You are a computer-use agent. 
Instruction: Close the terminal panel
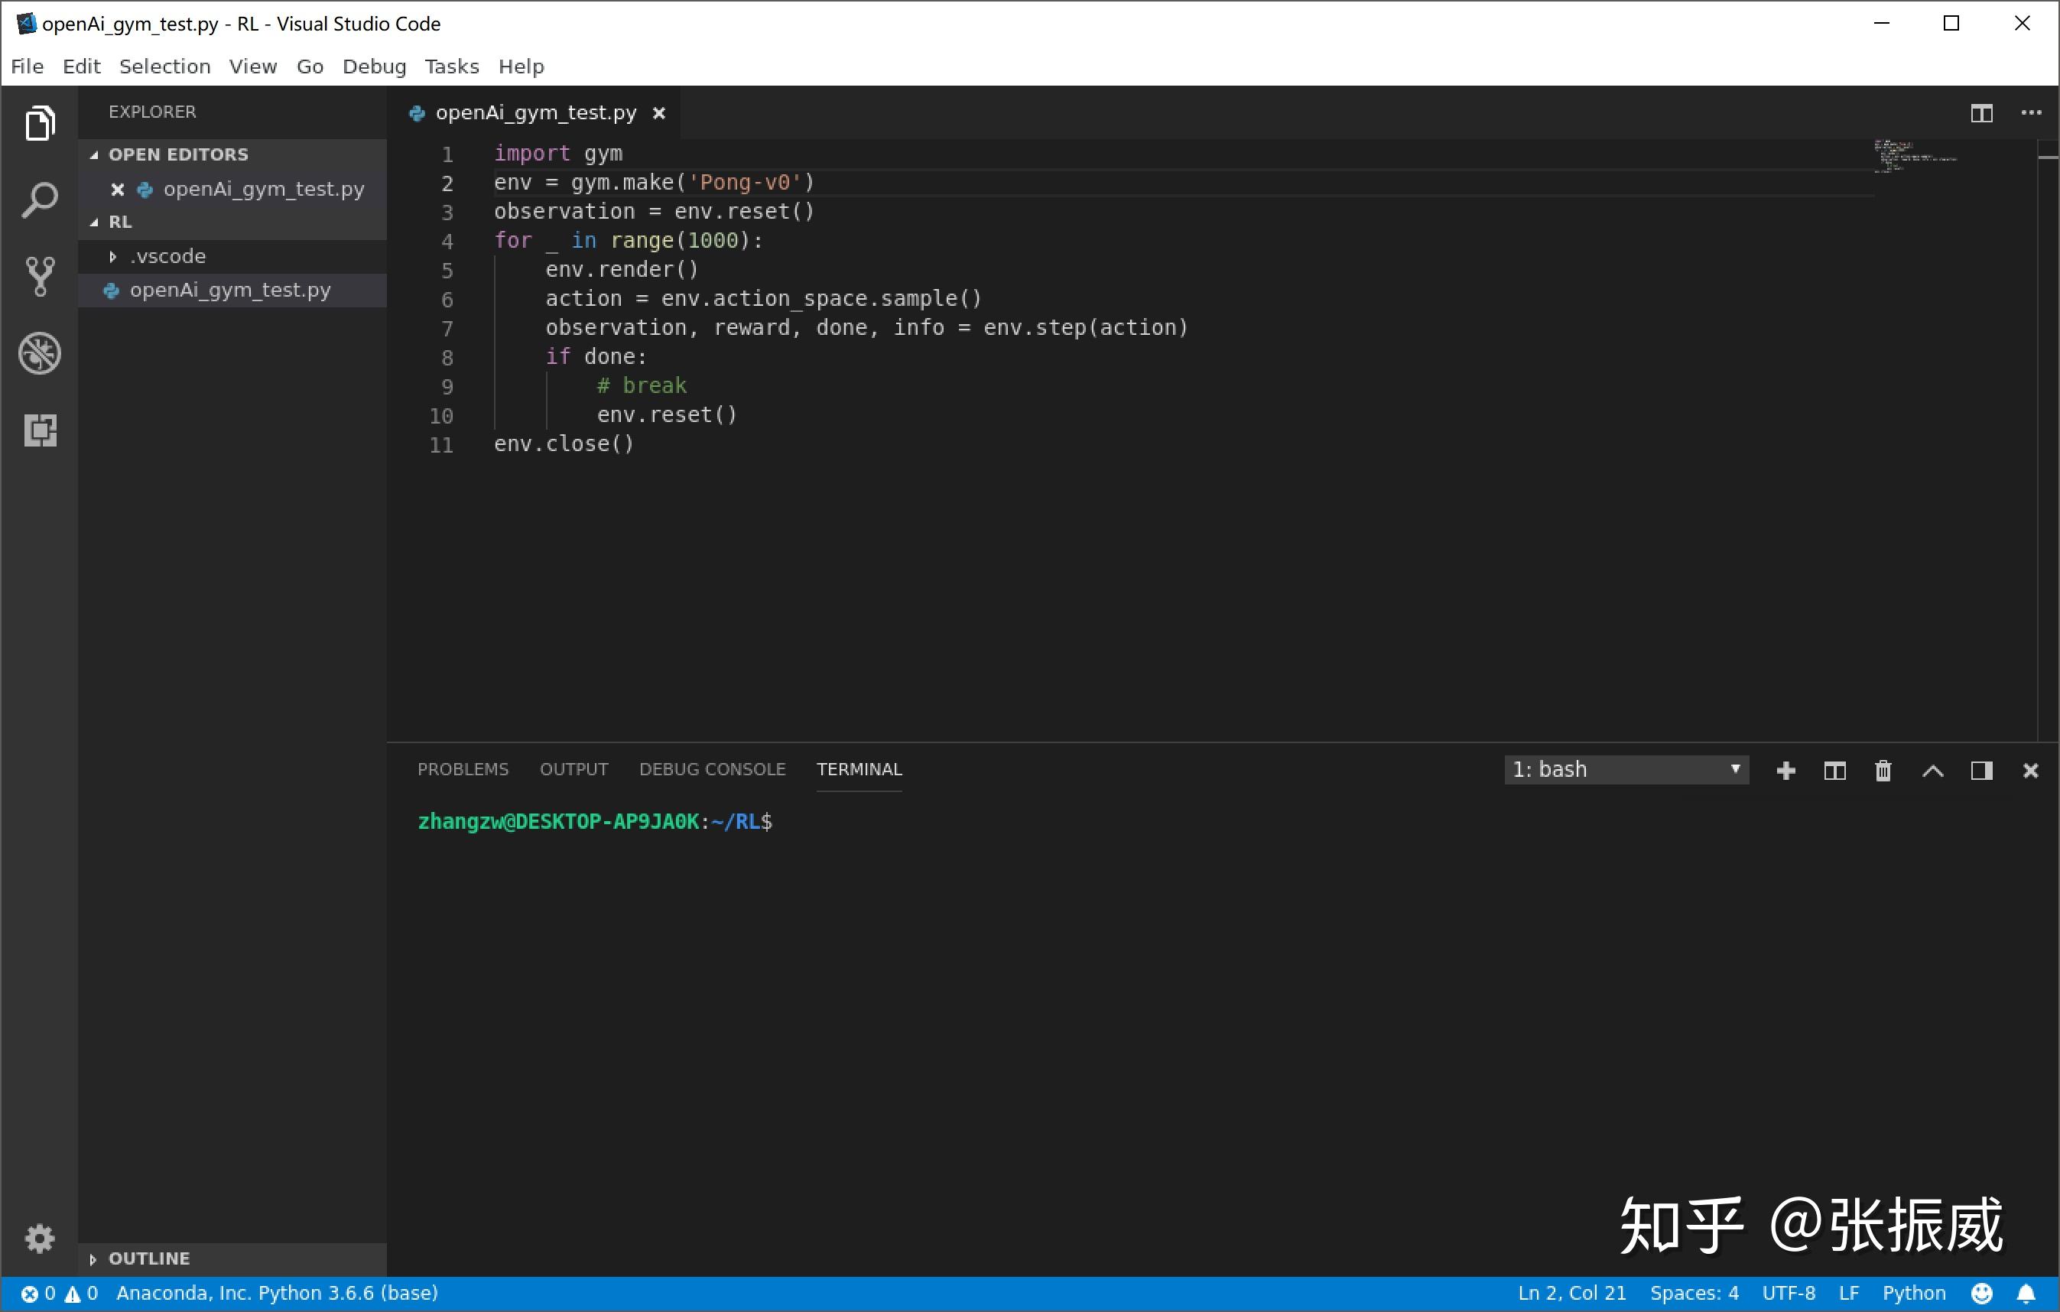point(2030,771)
